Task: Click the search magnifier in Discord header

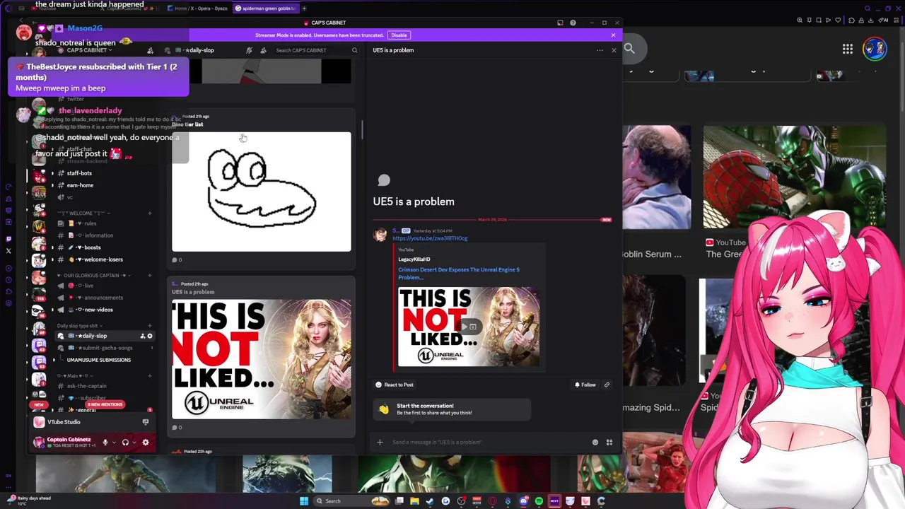Action: (354, 50)
